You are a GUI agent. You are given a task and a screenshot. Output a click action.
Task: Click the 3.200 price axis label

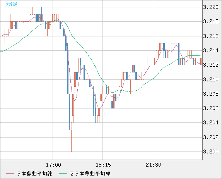tap(211, 151)
